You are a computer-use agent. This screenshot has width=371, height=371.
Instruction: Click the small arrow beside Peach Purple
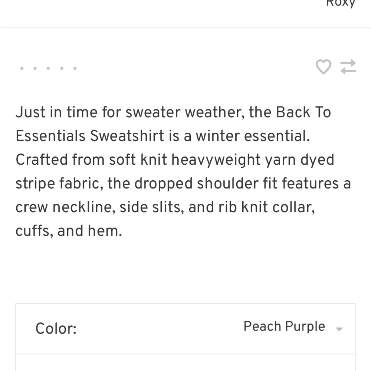pos(339,329)
